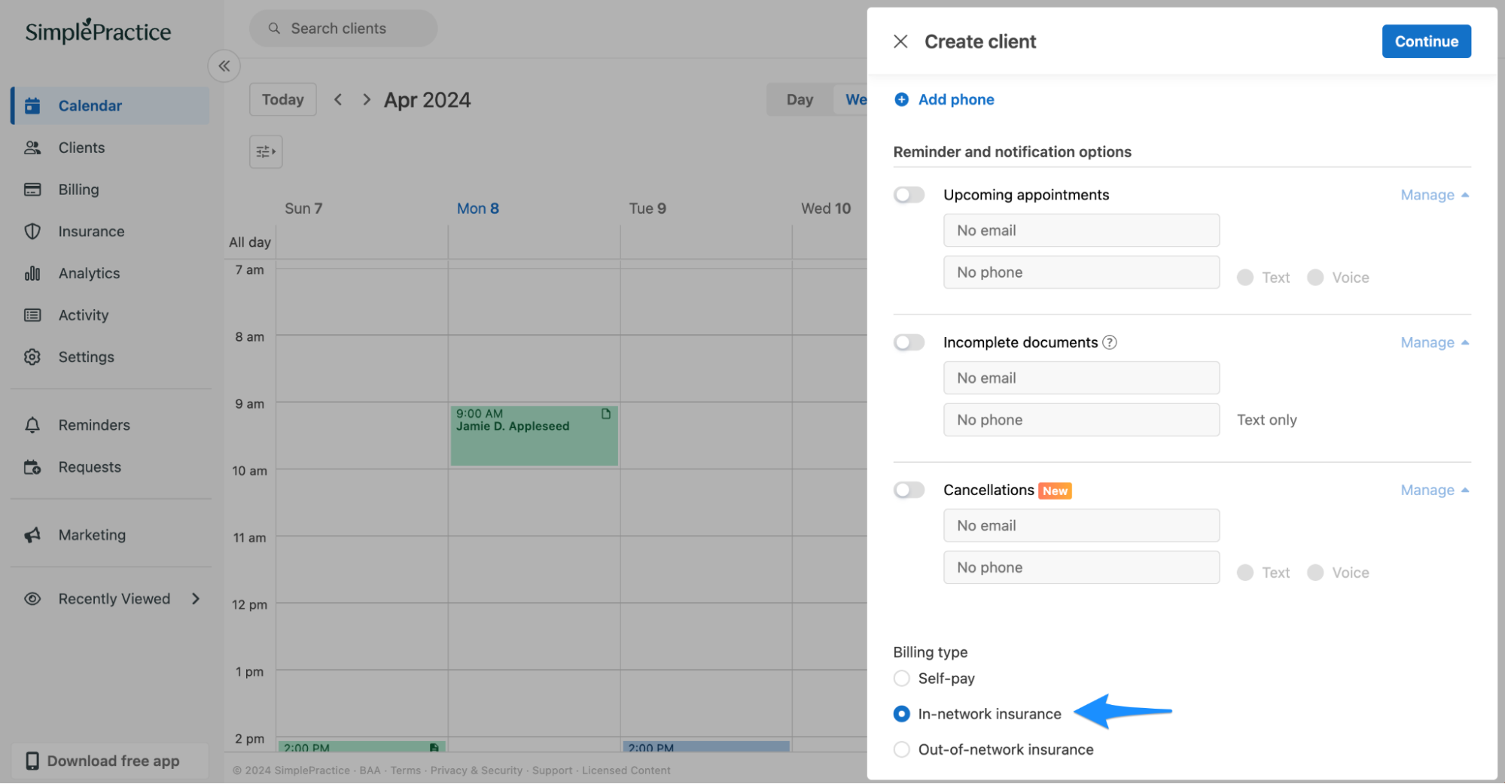Image resolution: width=1505 pixels, height=784 pixels.
Task: Open the calendar filter settings icon
Action: point(265,151)
